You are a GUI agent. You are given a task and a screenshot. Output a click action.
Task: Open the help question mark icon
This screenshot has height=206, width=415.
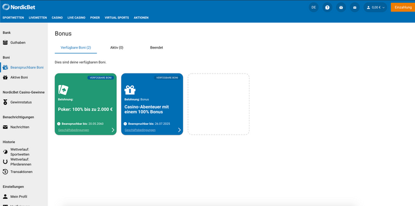click(328, 8)
